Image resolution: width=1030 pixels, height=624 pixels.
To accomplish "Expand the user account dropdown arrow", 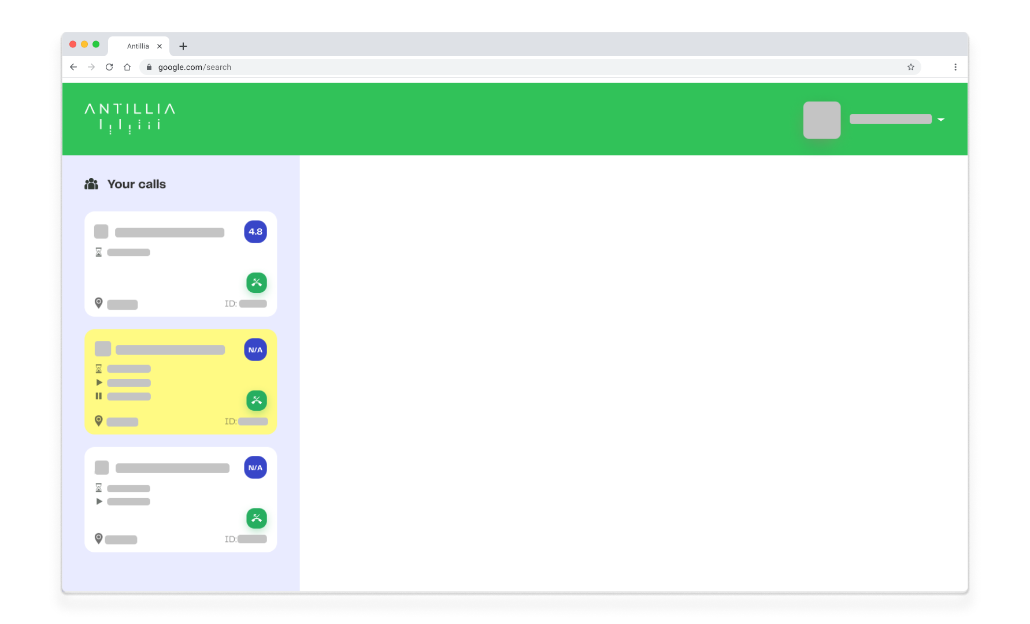I will pos(941,120).
